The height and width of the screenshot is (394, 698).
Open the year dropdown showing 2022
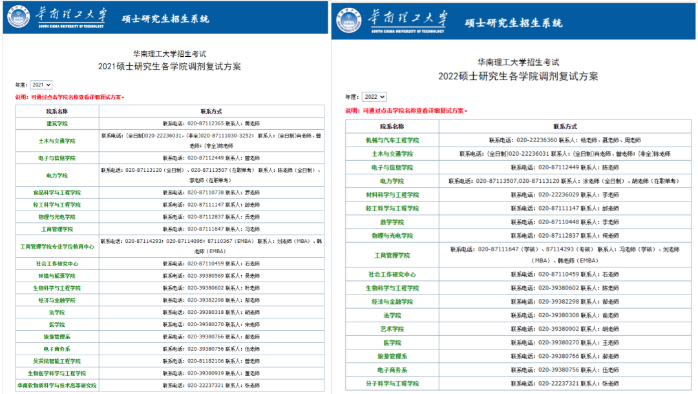[x=374, y=97]
